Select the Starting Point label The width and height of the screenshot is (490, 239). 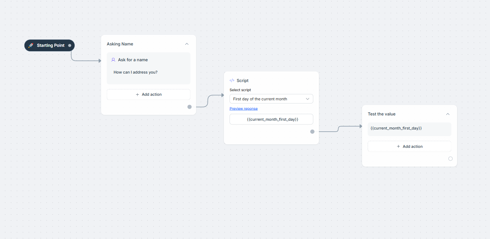point(51,45)
